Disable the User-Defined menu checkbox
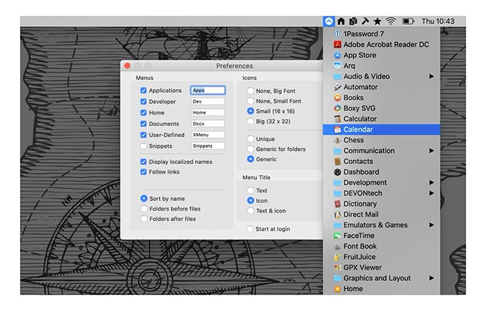 coord(143,135)
